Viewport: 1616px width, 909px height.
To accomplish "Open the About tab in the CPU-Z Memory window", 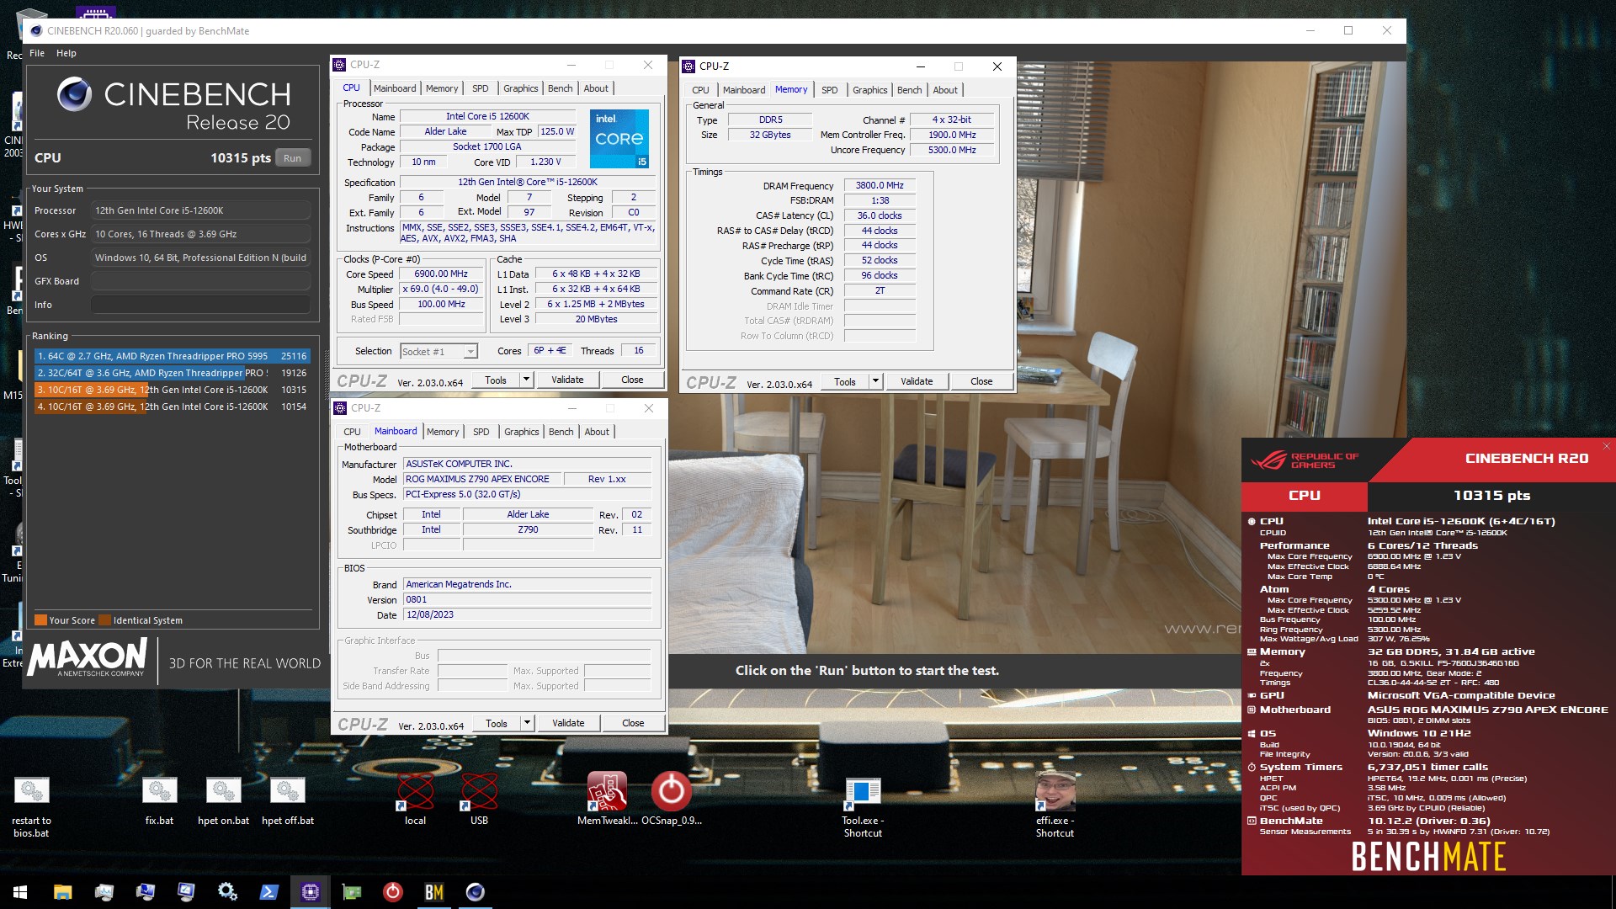I will [944, 90].
